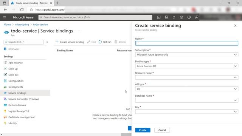Image resolution: width=242 pixels, height=136 pixels.
Task: Click the Microsoft Azure logo text
Action: pos(23,17)
